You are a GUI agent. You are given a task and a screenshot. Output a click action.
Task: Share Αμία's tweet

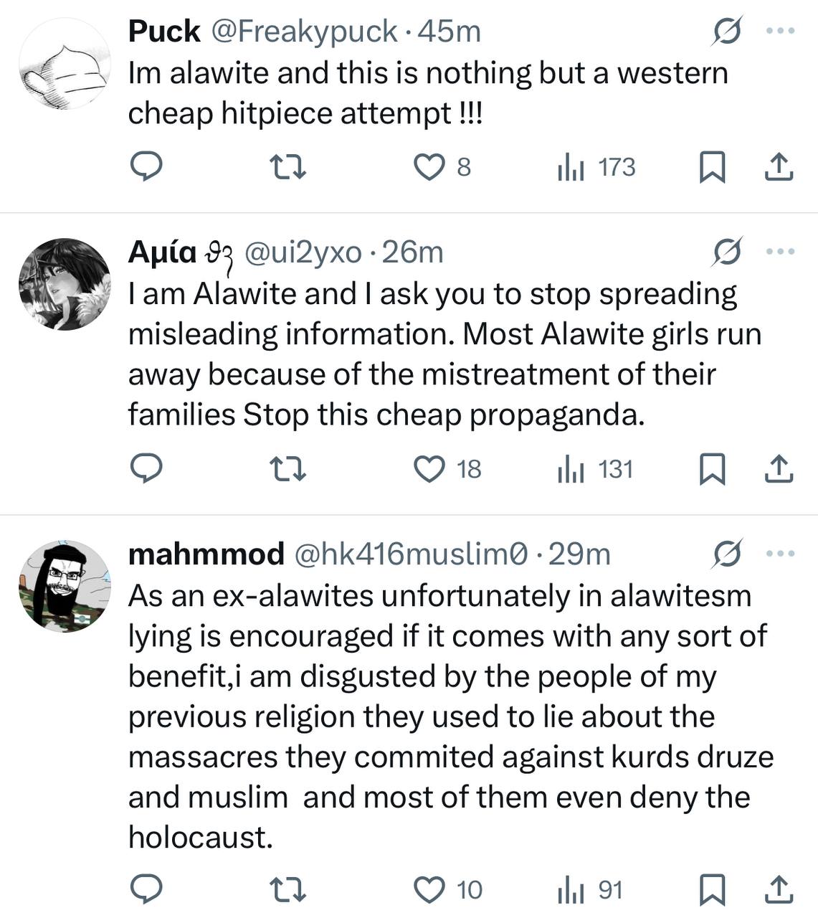pos(779,470)
